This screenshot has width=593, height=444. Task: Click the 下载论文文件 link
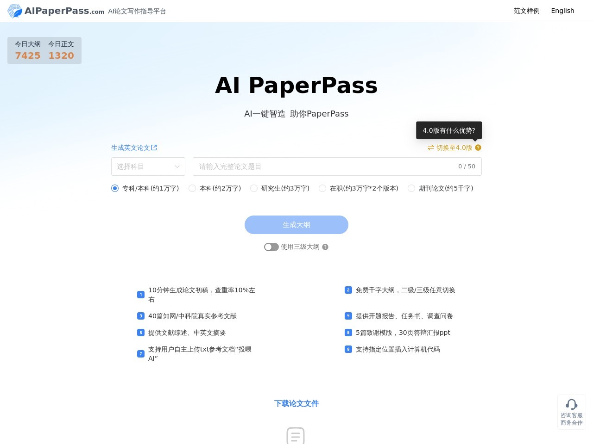(296, 403)
